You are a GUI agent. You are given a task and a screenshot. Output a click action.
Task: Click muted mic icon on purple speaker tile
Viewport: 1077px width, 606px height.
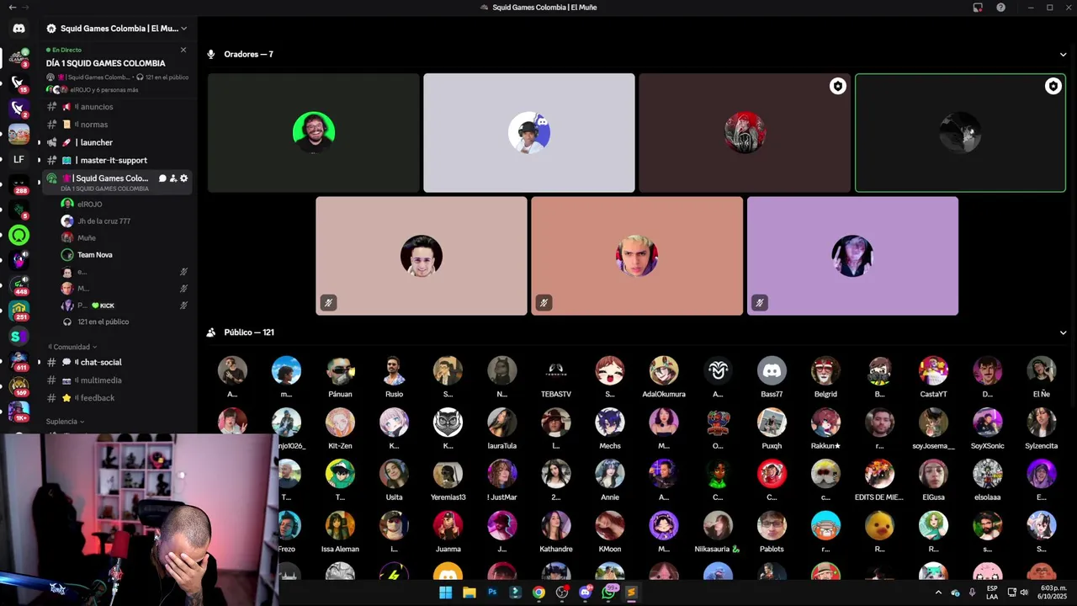point(759,302)
